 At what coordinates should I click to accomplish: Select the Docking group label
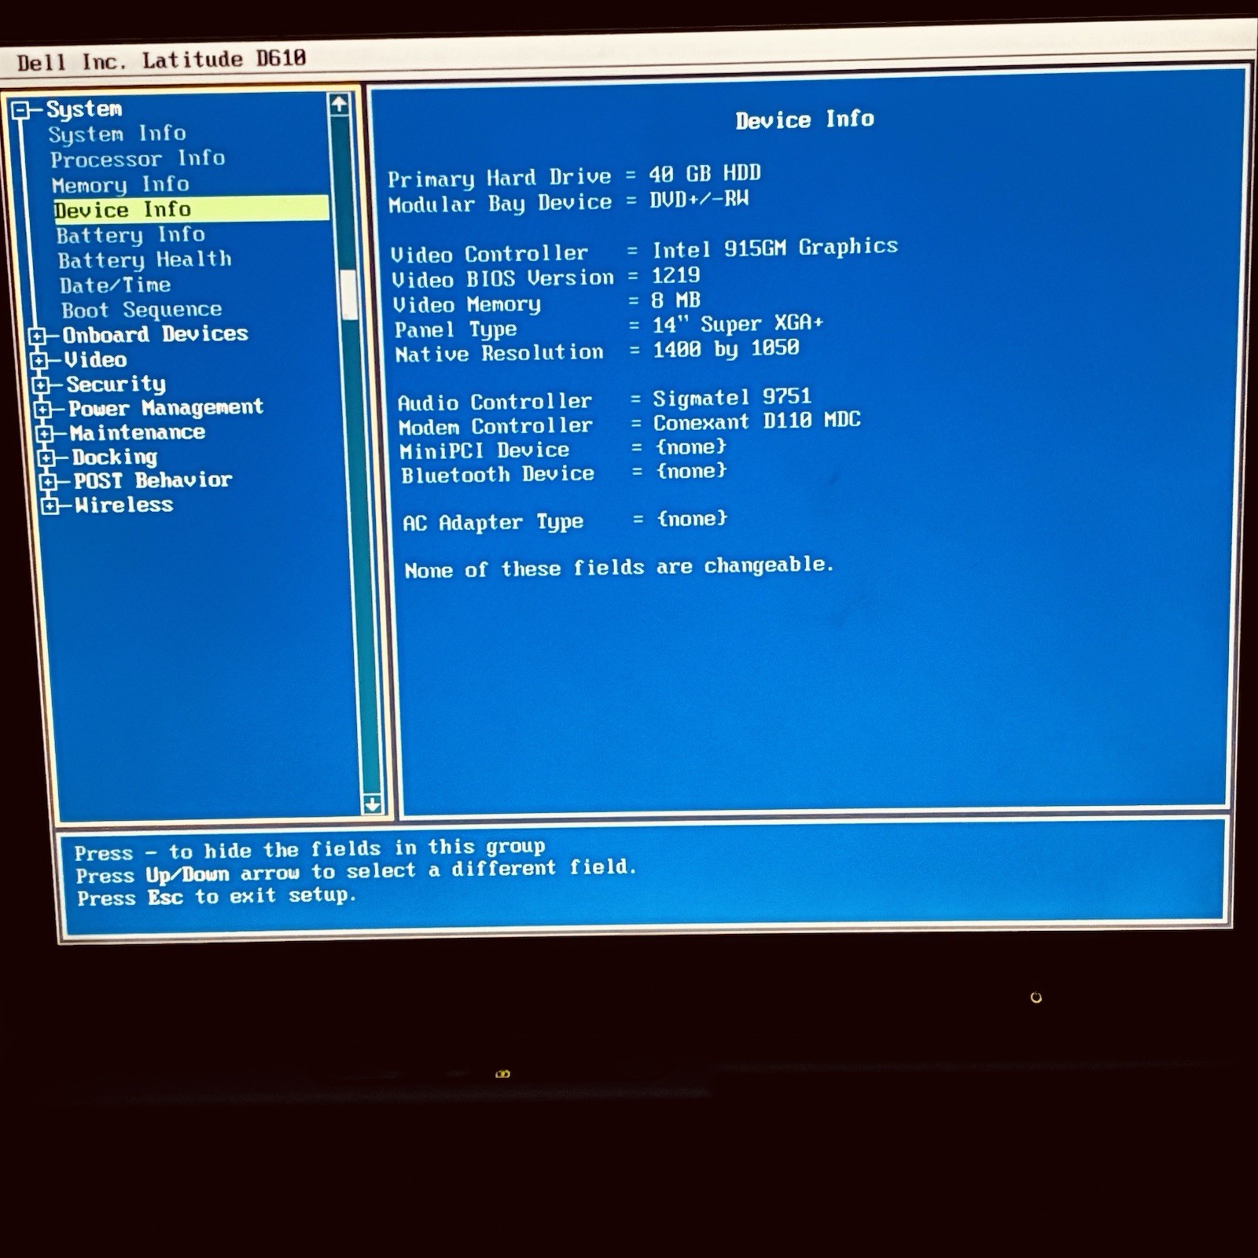tap(114, 457)
